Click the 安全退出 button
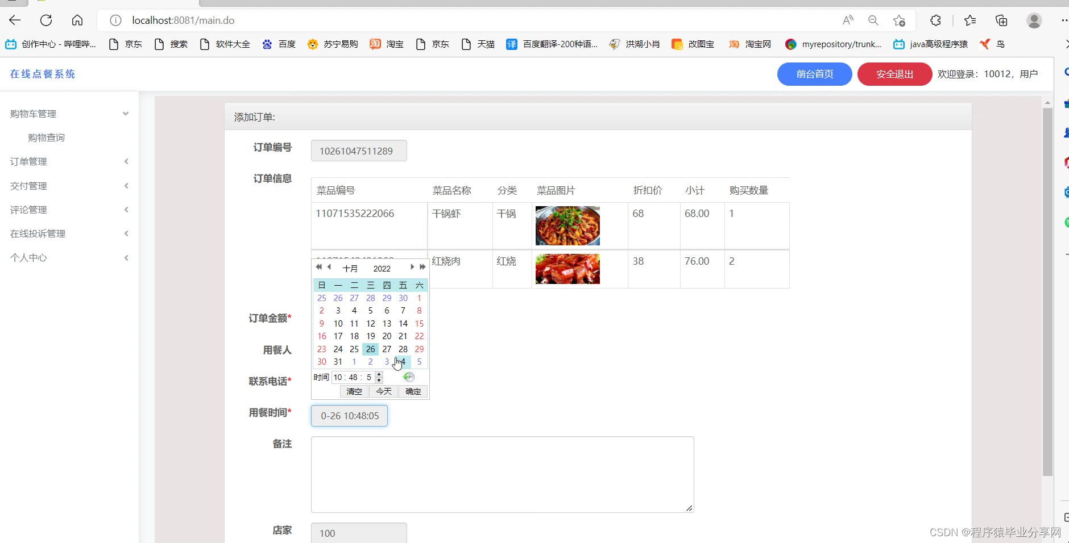Viewport: 1069px width, 543px height. pos(894,74)
